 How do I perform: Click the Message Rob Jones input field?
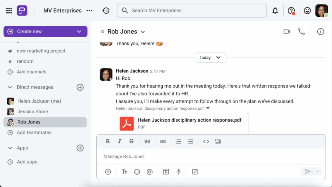pyautogui.click(x=211, y=156)
